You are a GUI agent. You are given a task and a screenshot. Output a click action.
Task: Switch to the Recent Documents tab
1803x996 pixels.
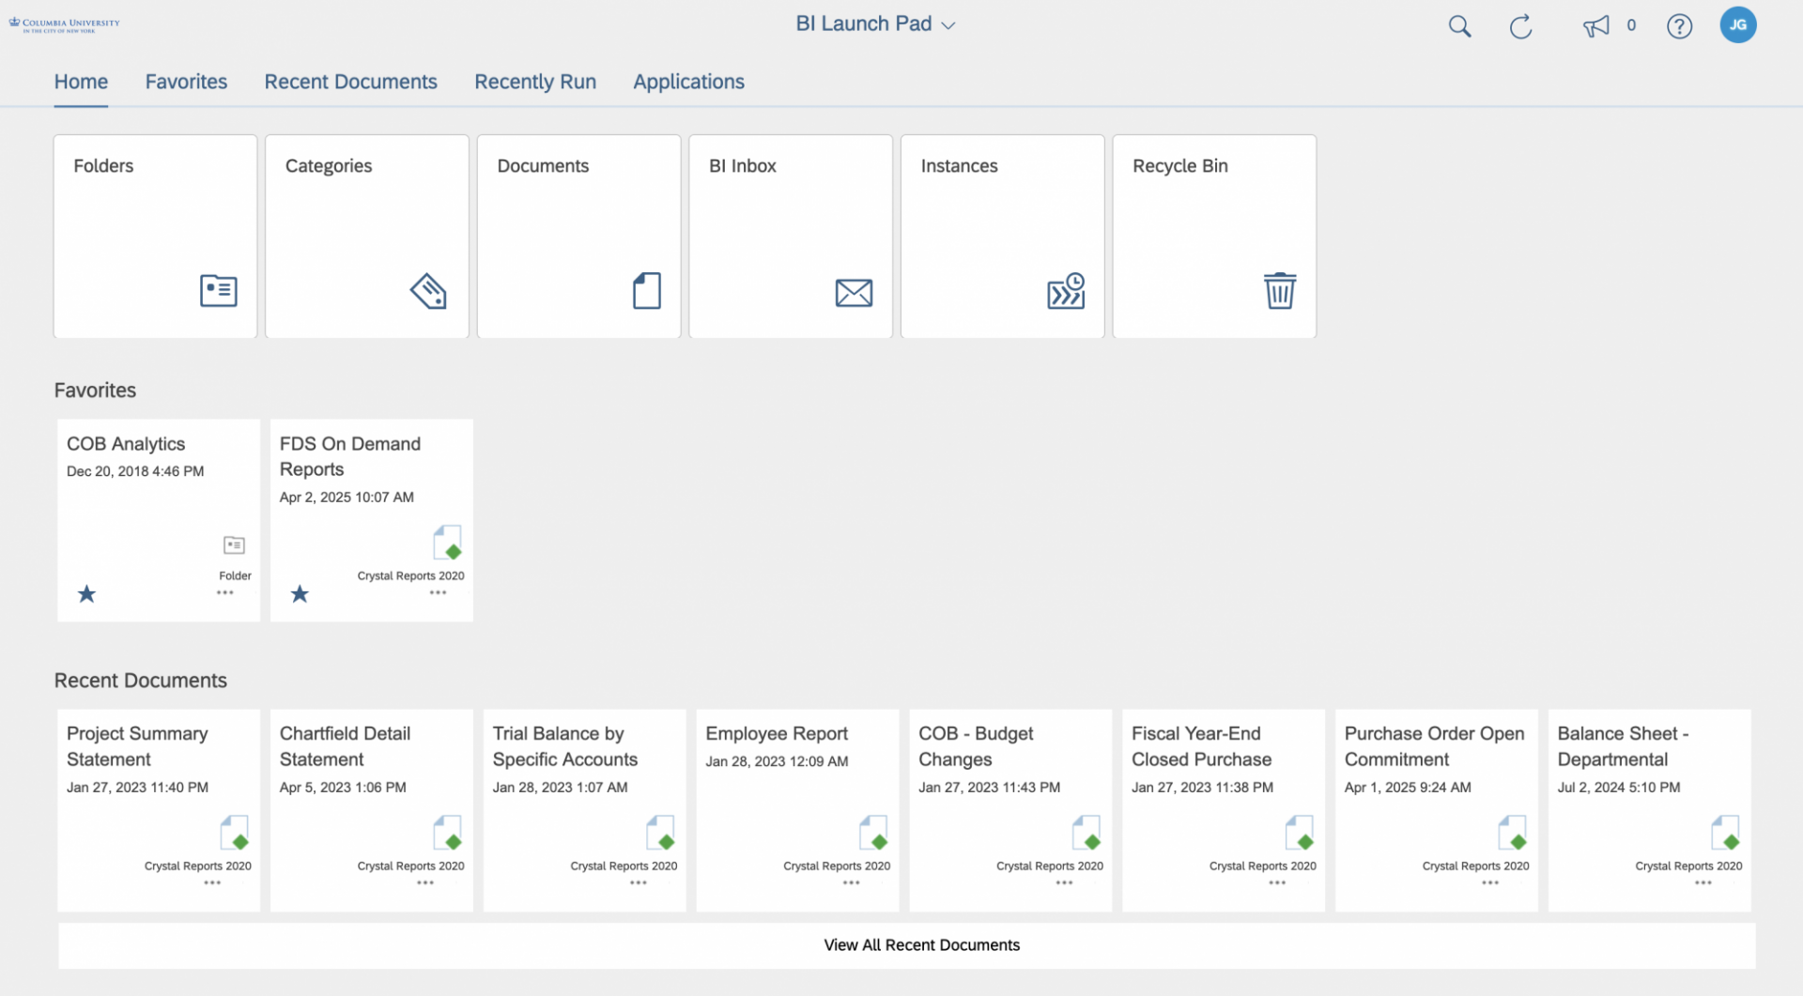350,82
